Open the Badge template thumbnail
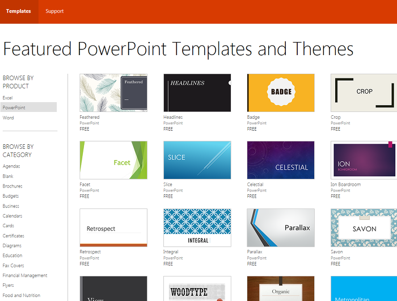This screenshot has width=397, height=301. pyautogui.click(x=281, y=93)
